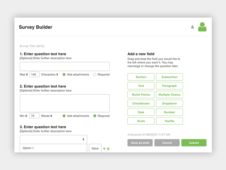Choose the Number field button
226x170 pixels.
pos(169,112)
